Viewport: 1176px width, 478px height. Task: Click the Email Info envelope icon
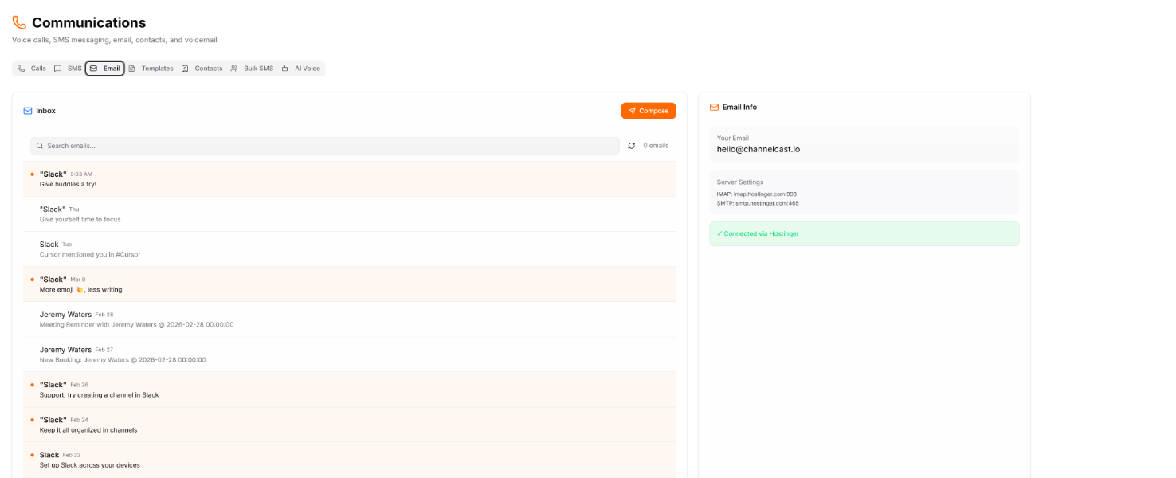click(x=715, y=107)
